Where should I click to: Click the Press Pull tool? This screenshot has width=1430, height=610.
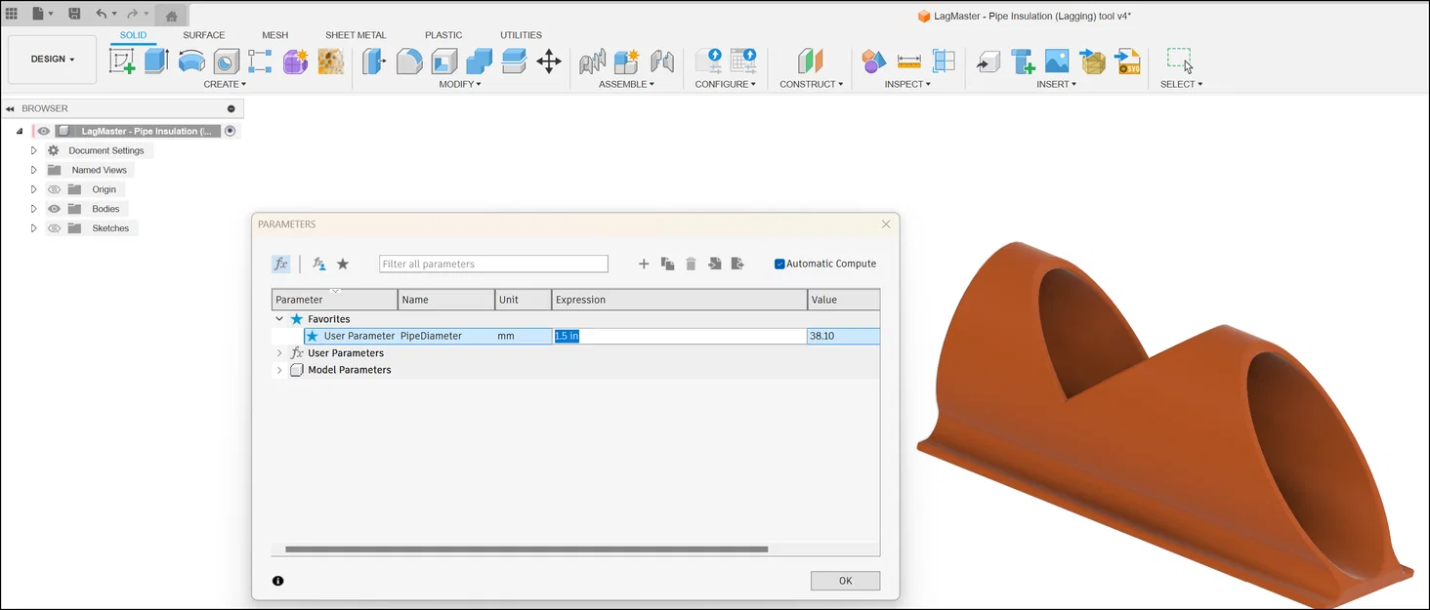[374, 61]
